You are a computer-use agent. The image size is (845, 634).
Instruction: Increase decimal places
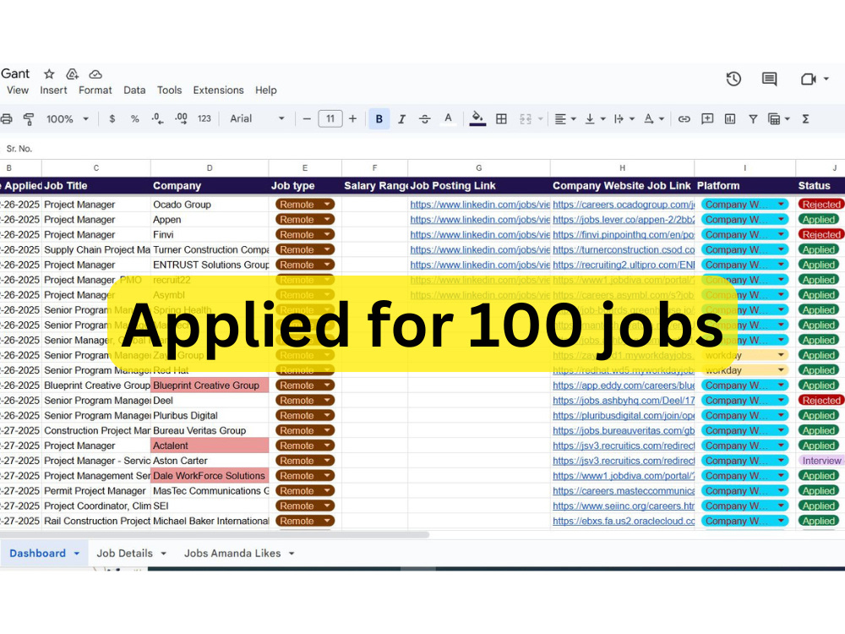(181, 119)
